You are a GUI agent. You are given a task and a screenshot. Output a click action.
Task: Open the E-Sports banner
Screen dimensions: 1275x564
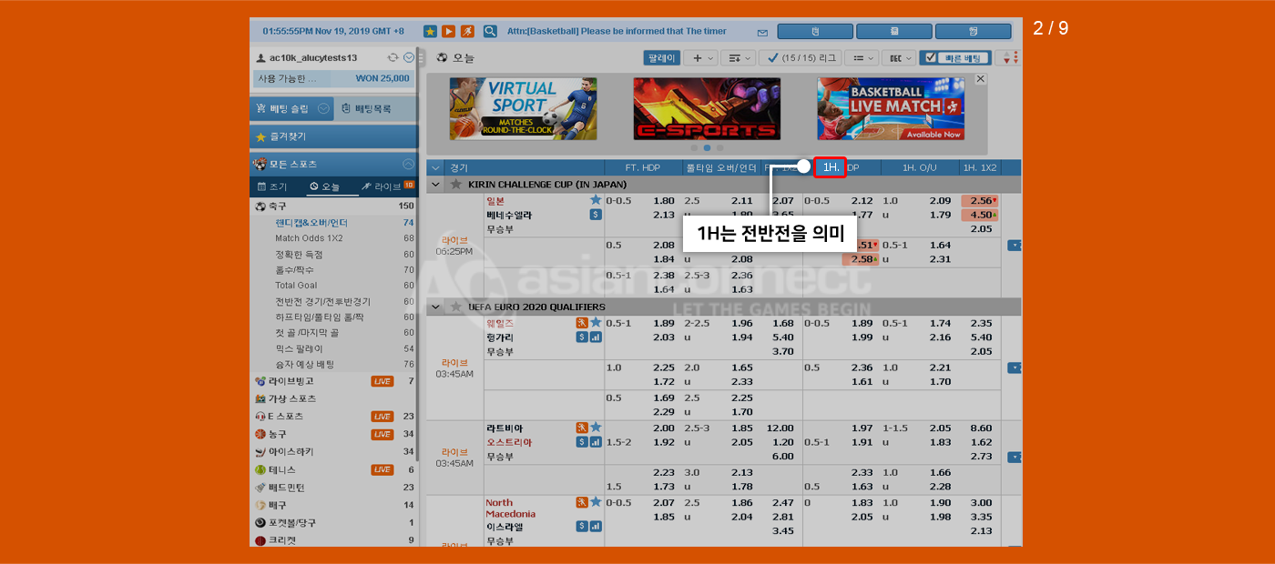point(707,108)
